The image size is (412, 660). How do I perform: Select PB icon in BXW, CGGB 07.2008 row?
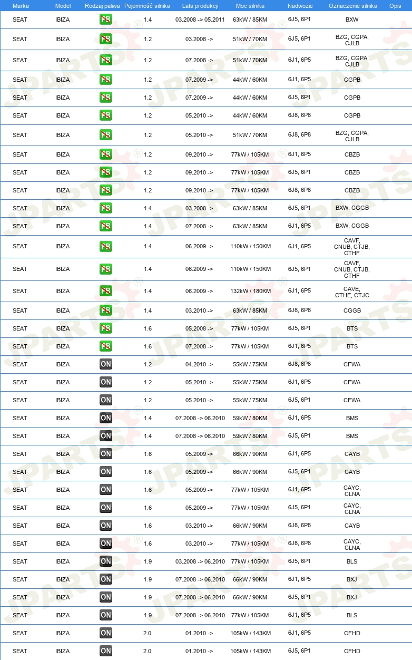106,226
